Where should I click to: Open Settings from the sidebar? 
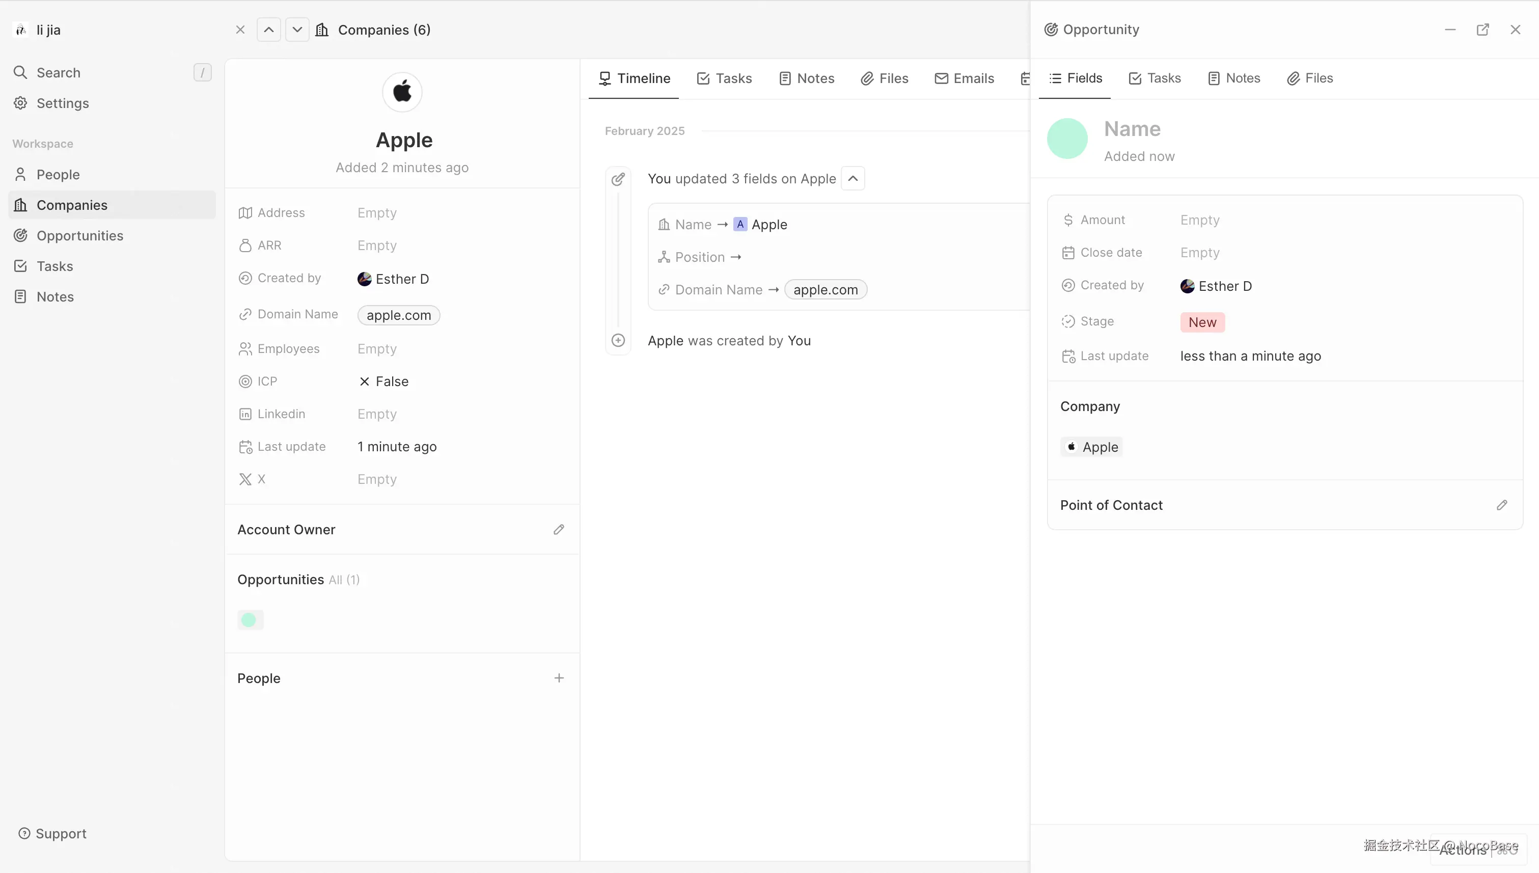pyautogui.click(x=112, y=103)
